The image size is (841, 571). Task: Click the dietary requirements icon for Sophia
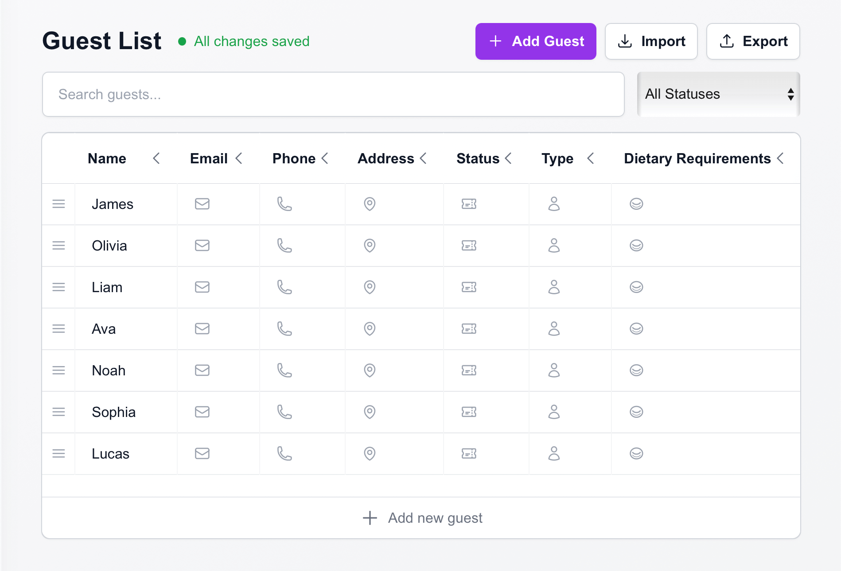[636, 412]
